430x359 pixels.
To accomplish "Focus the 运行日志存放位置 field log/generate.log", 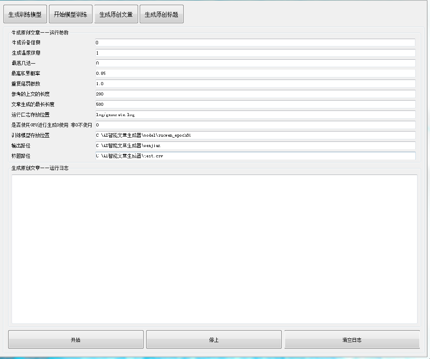I will point(255,115).
